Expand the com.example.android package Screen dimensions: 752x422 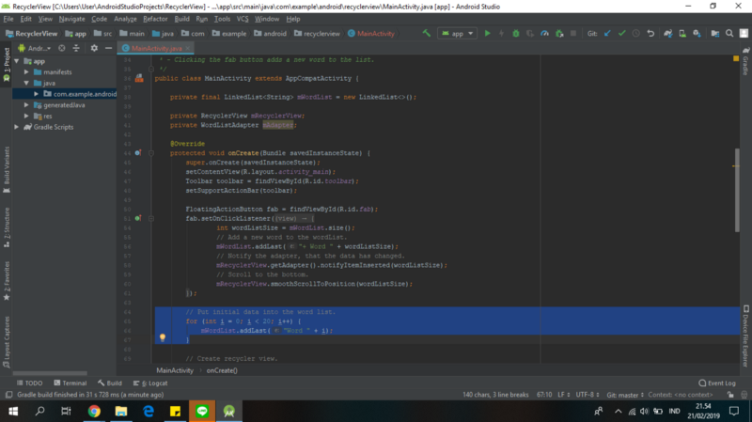36,94
